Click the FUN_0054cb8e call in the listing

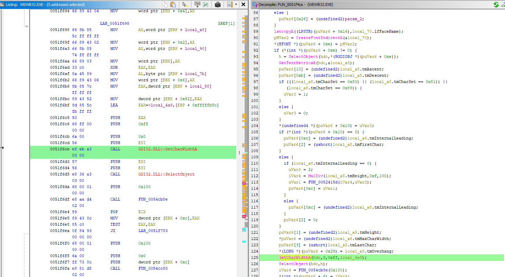click(x=153, y=199)
